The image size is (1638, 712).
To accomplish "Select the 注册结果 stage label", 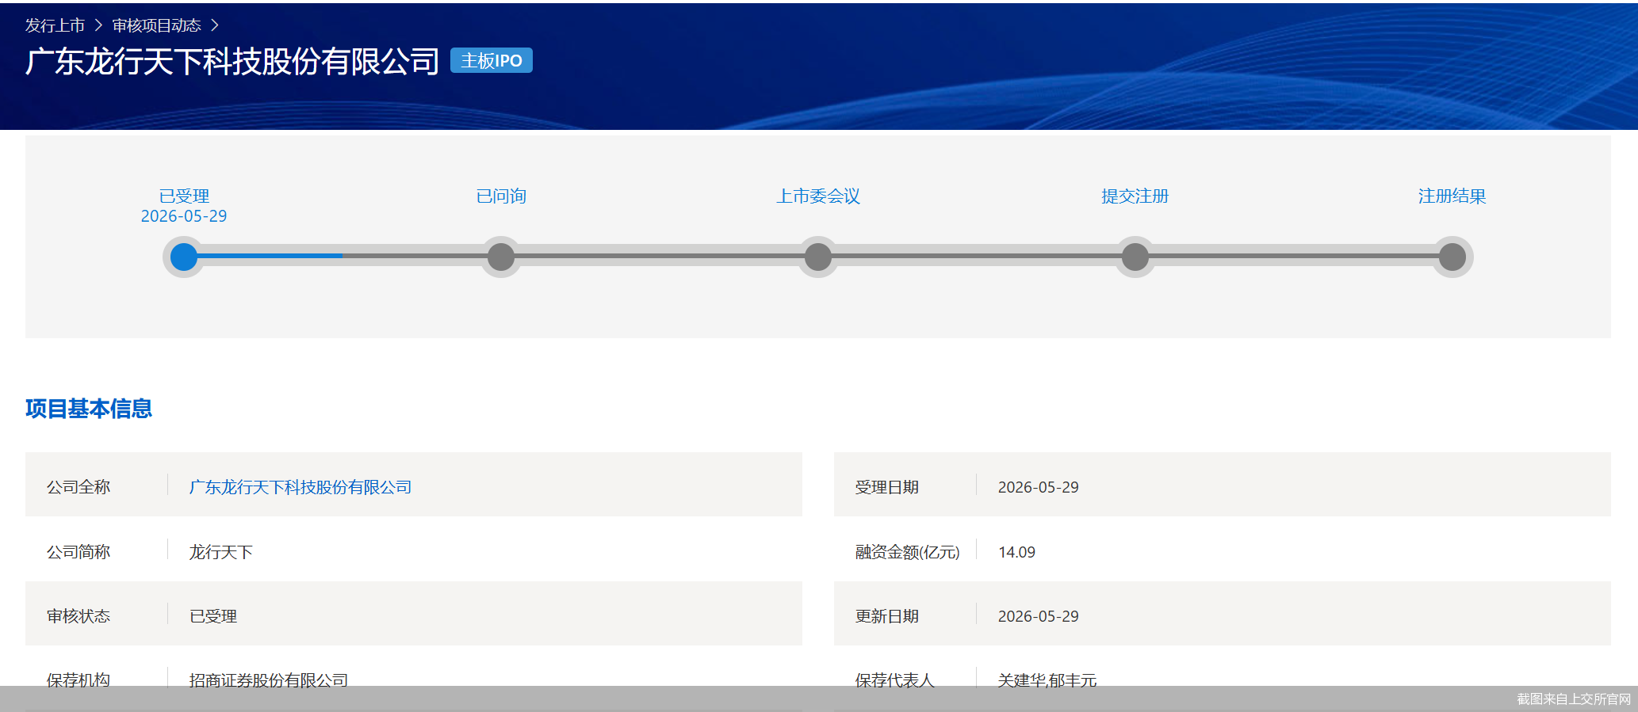I will coord(1452,196).
